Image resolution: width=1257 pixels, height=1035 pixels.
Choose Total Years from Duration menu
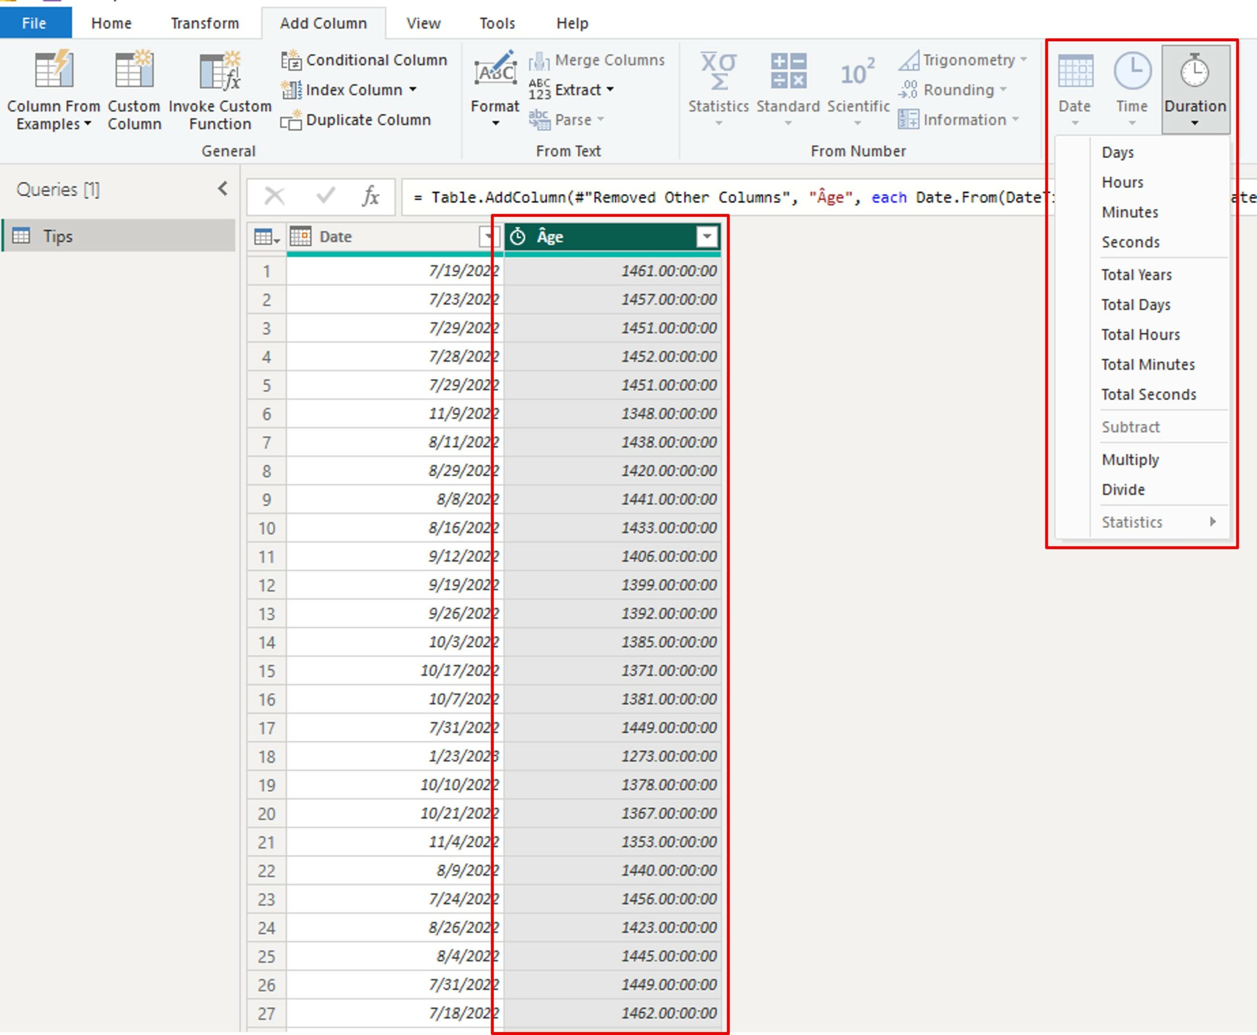(x=1137, y=275)
